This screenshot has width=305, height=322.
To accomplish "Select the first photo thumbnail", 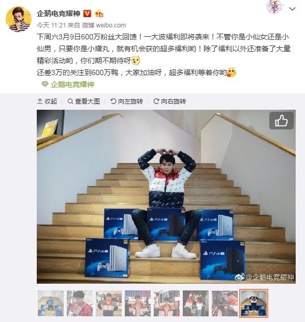I will tap(51, 303).
